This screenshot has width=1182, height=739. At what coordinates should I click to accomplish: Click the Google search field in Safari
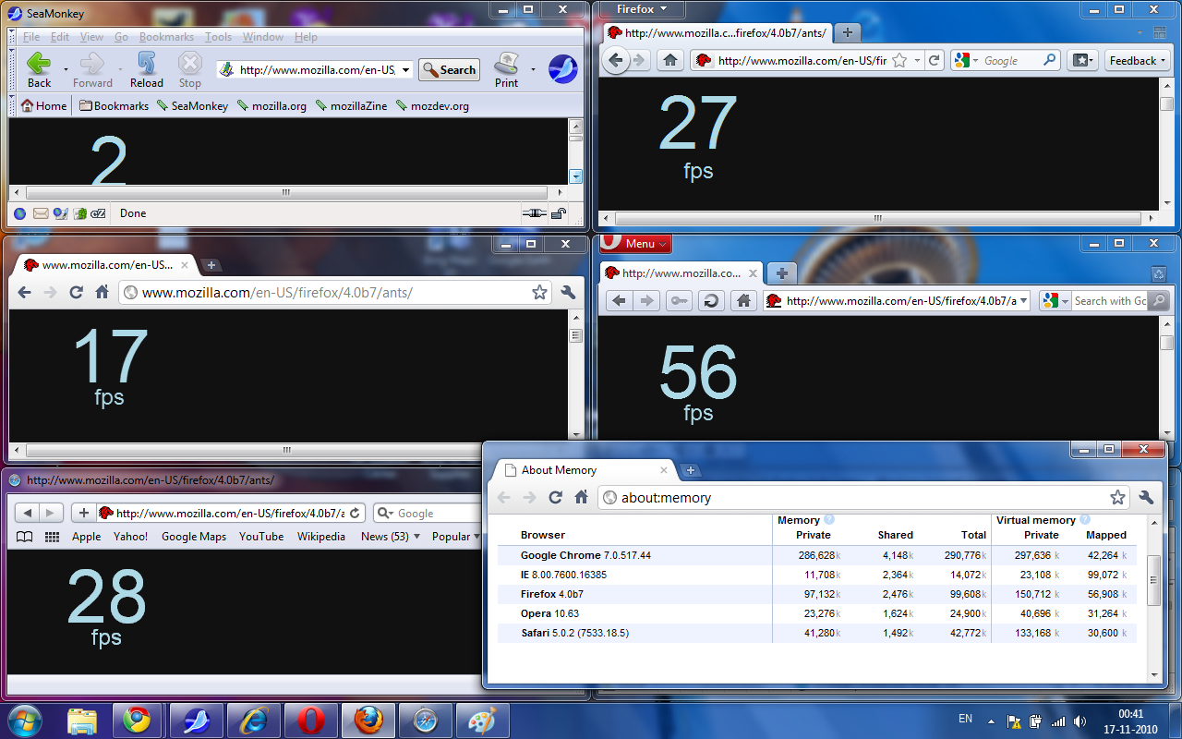pos(428,513)
